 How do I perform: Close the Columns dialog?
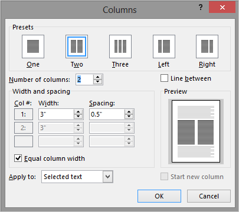click(222, 8)
